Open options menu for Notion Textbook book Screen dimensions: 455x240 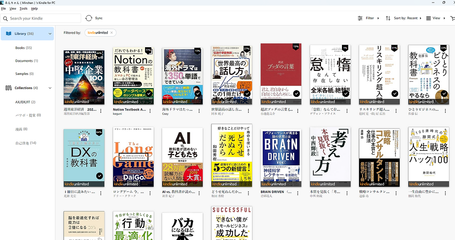pyautogui.click(x=150, y=111)
